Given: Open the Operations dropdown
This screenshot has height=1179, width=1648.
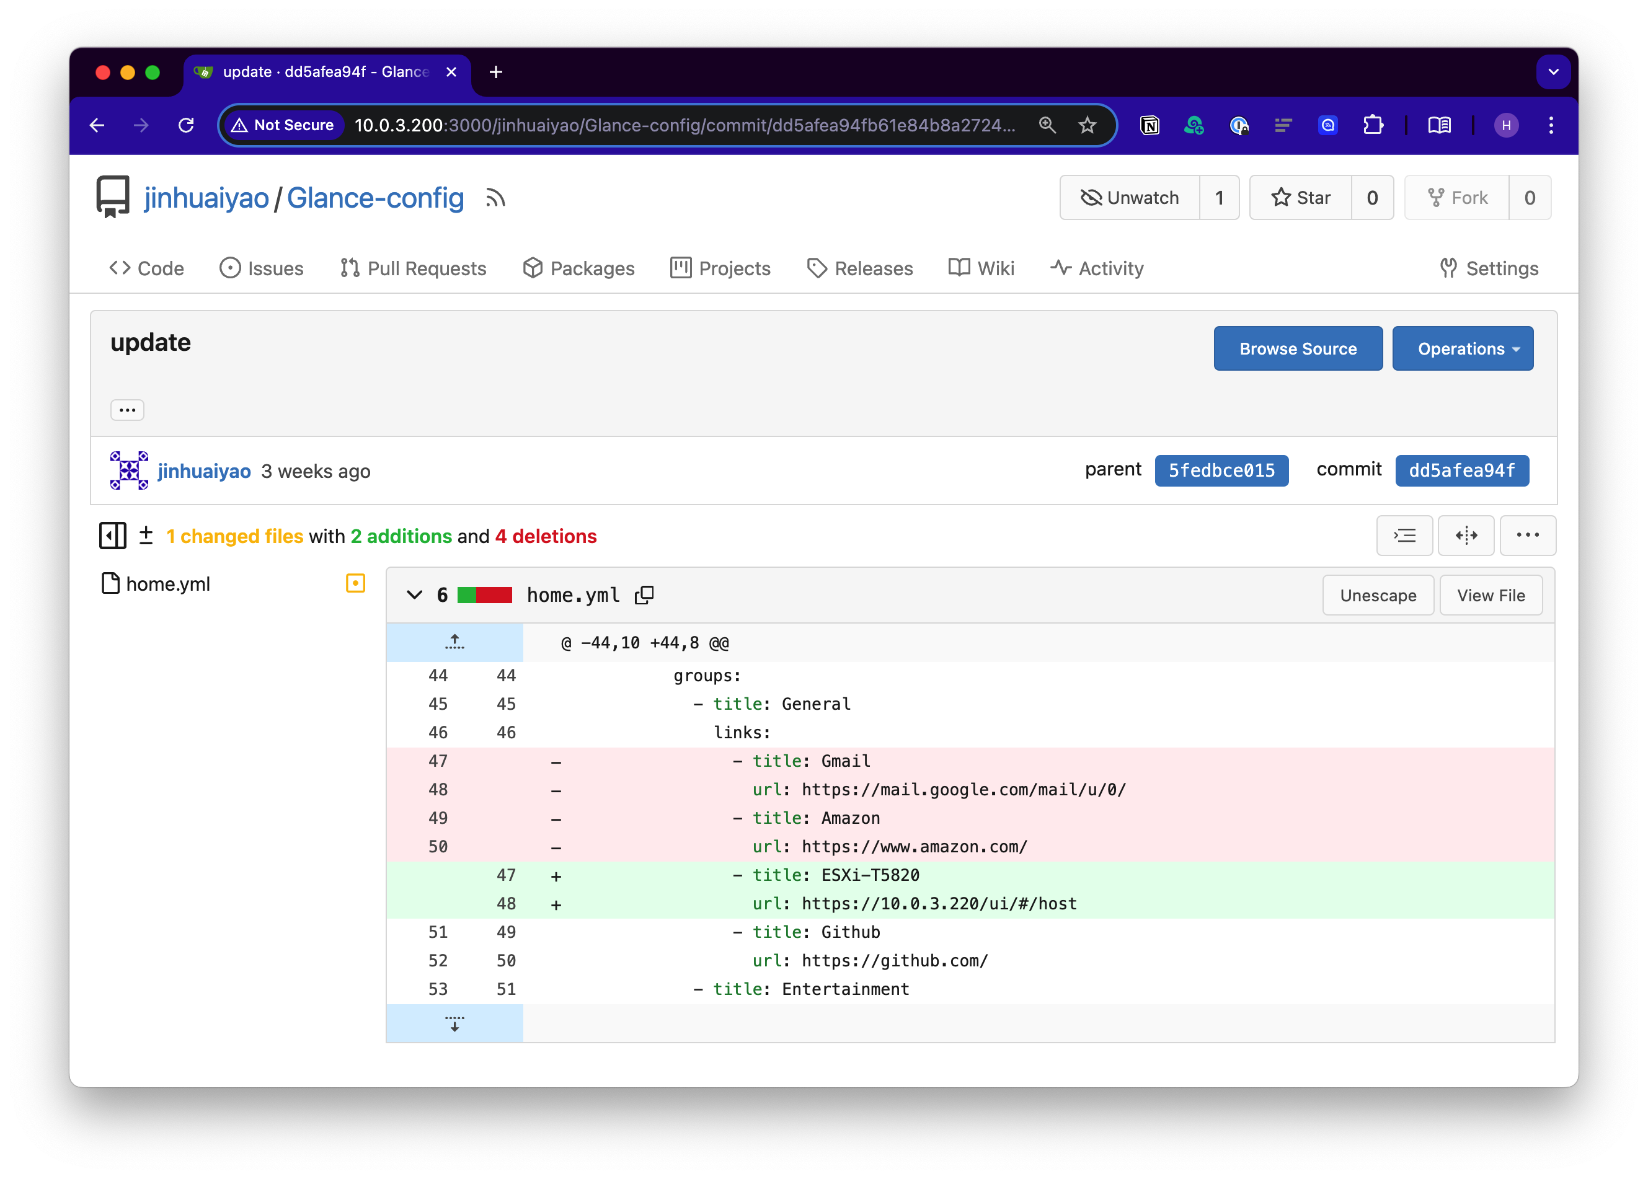Looking at the screenshot, I should click(1462, 349).
